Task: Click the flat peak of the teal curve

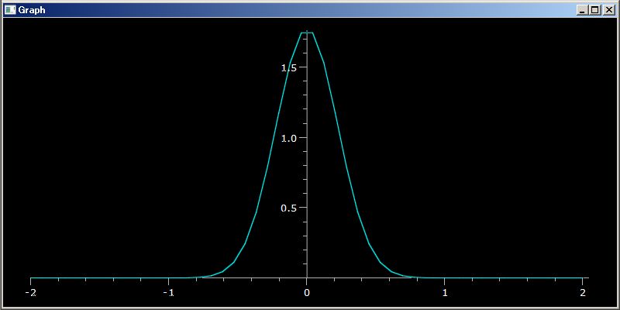Action: tap(307, 33)
